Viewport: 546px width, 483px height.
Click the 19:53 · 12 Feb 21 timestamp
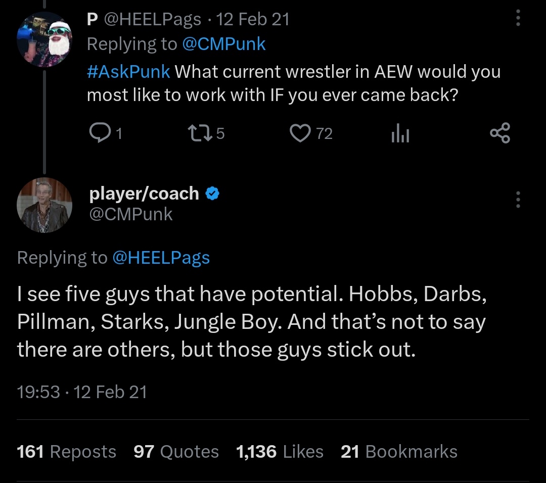82,392
